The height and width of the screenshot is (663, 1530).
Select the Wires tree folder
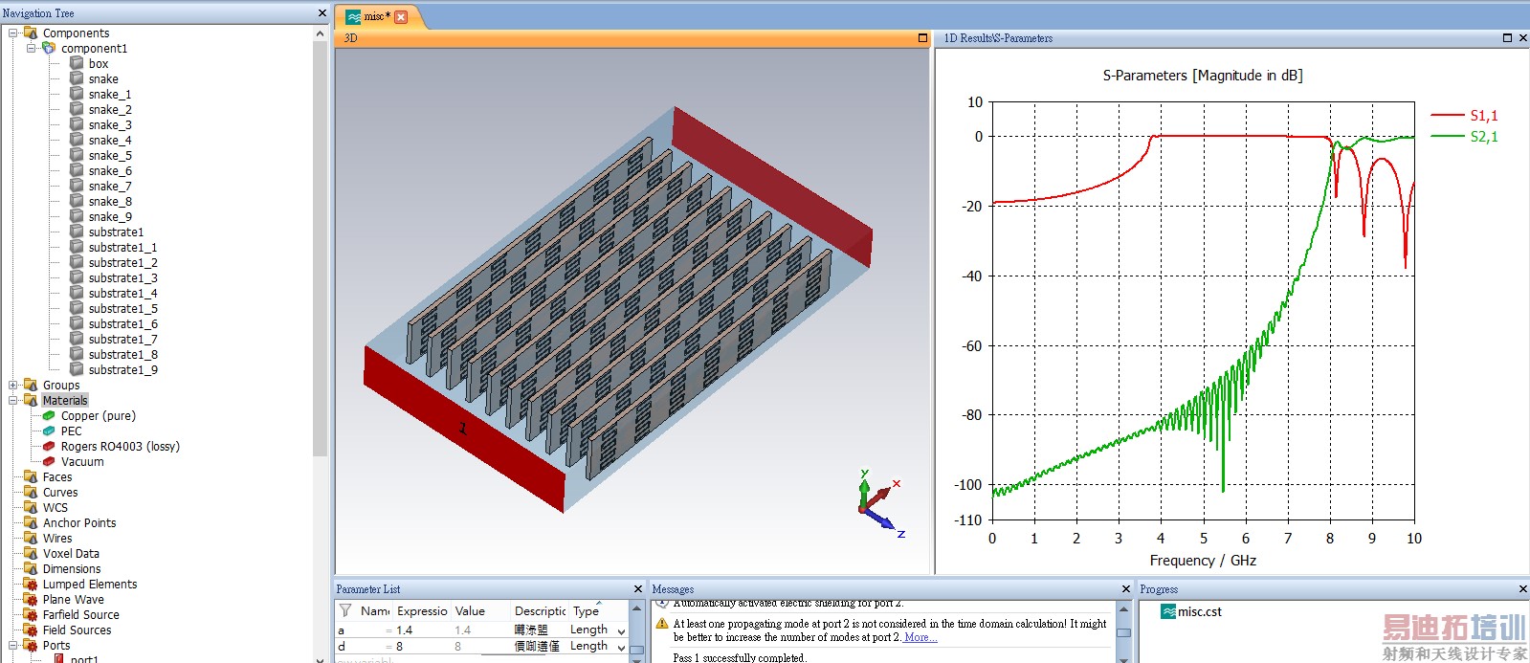click(x=57, y=538)
